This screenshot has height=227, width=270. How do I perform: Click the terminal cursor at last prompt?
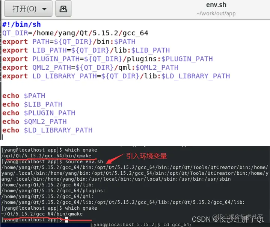[x=66, y=220]
